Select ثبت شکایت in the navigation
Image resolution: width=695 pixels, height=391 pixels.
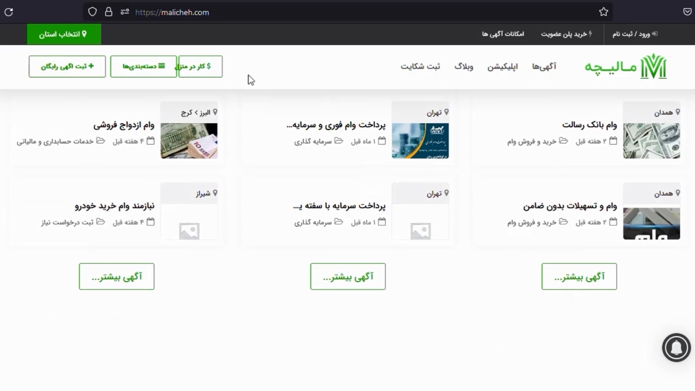pos(420,66)
